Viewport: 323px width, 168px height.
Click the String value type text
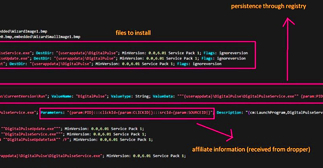(142, 96)
